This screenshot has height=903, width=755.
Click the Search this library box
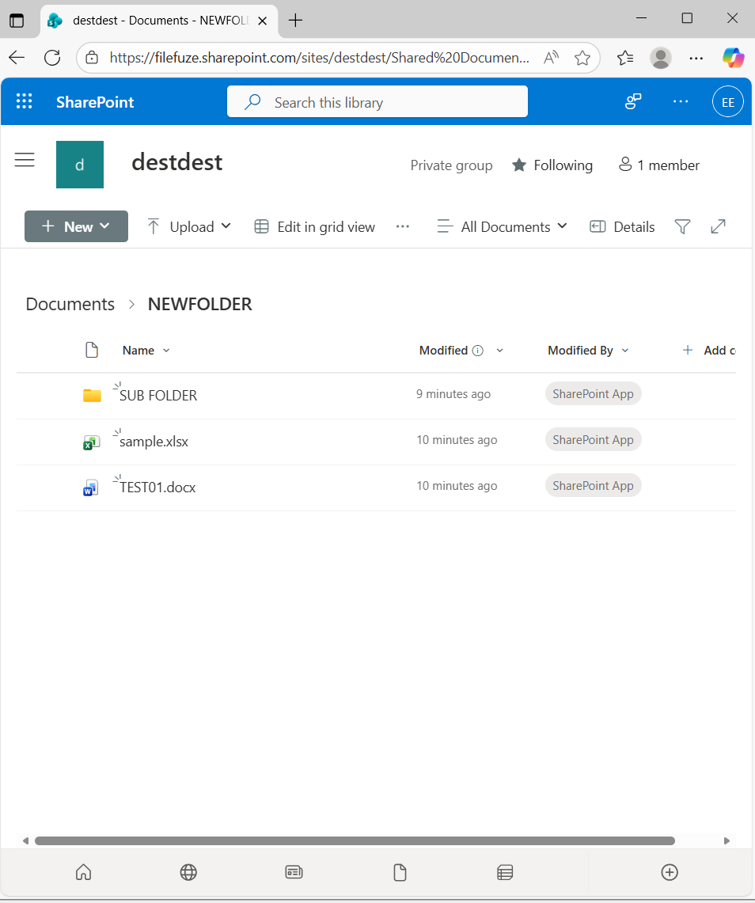377,102
